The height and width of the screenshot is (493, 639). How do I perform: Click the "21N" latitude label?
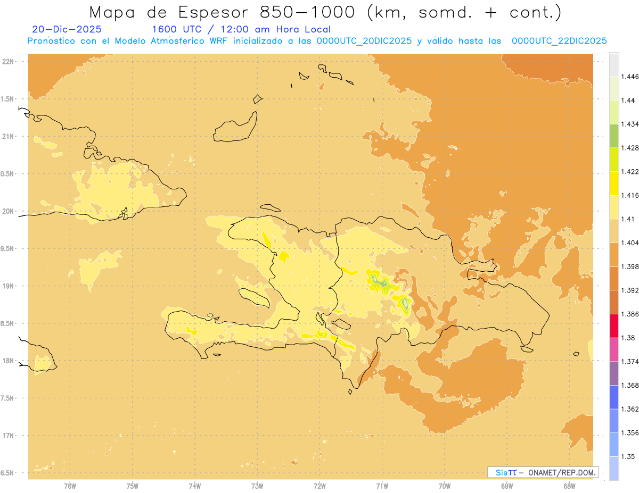coord(9,137)
